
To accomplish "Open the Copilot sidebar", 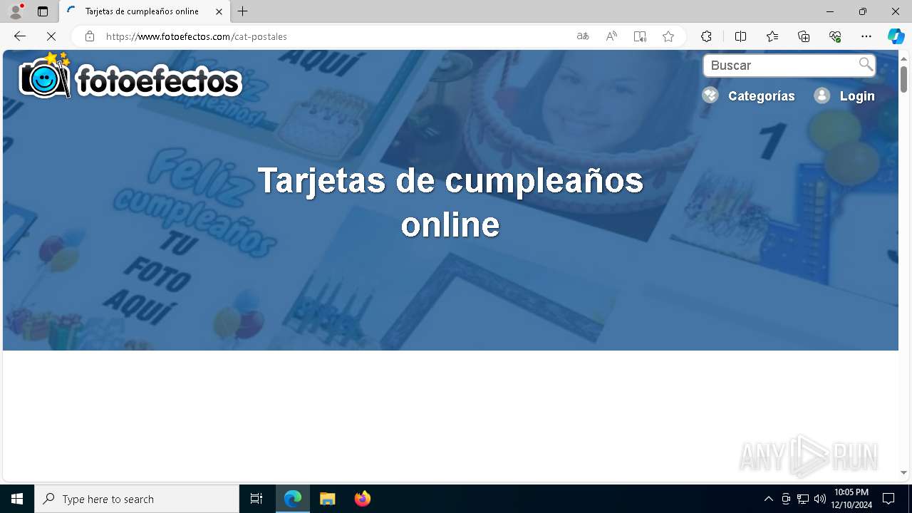I will click(x=896, y=36).
